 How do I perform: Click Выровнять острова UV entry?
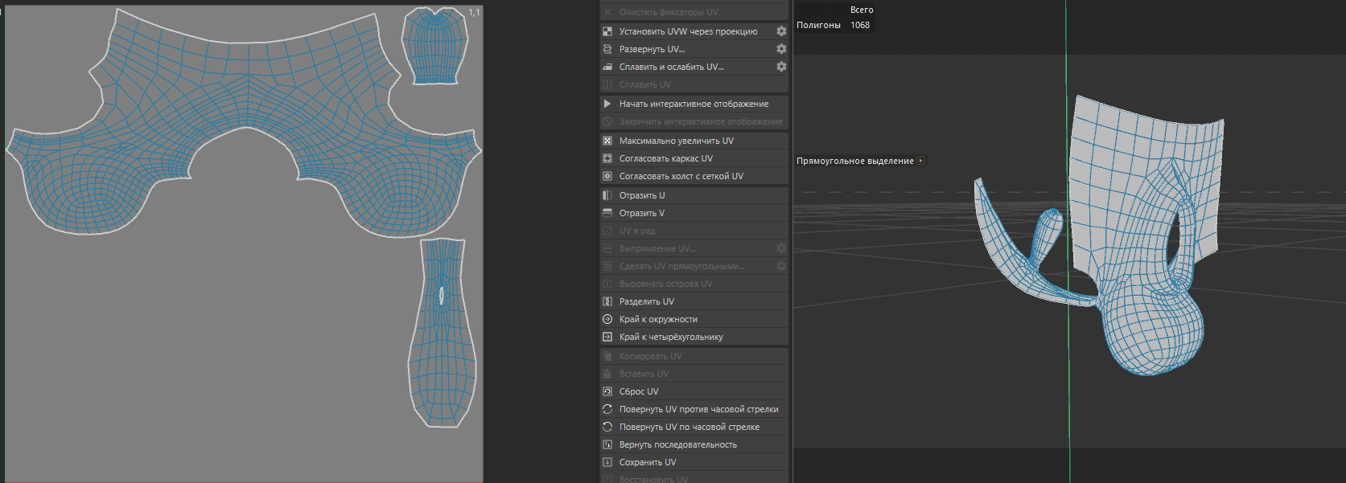pyautogui.click(x=694, y=284)
